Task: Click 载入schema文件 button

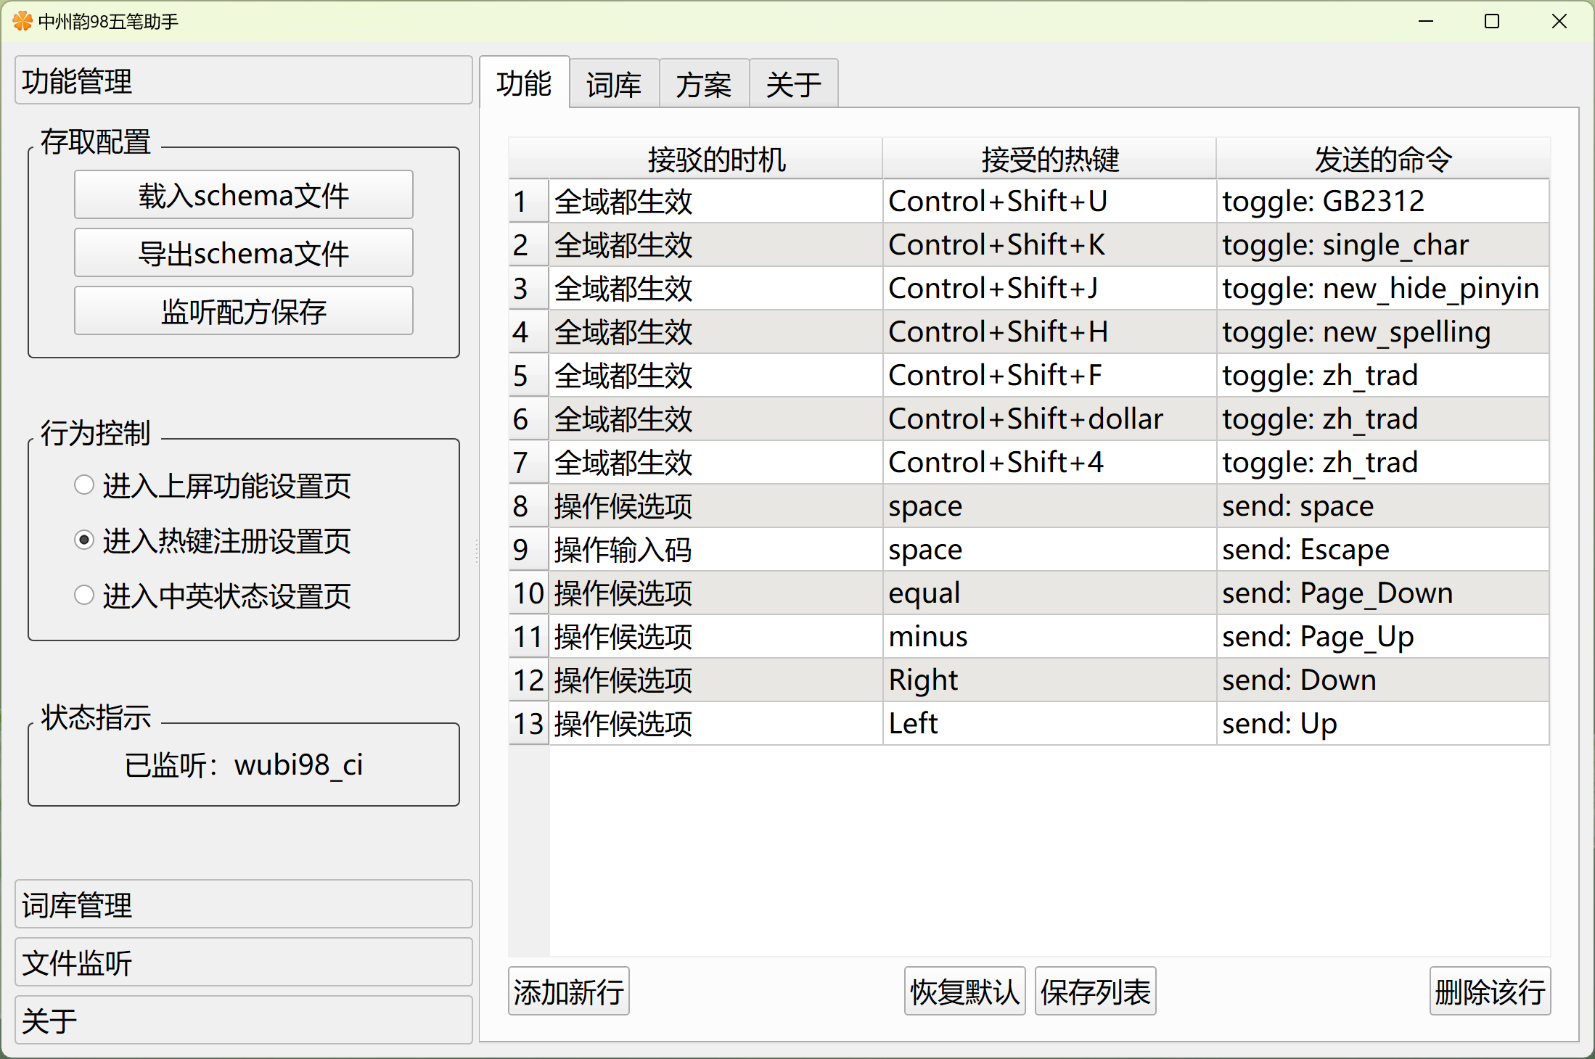Action: click(x=243, y=195)
